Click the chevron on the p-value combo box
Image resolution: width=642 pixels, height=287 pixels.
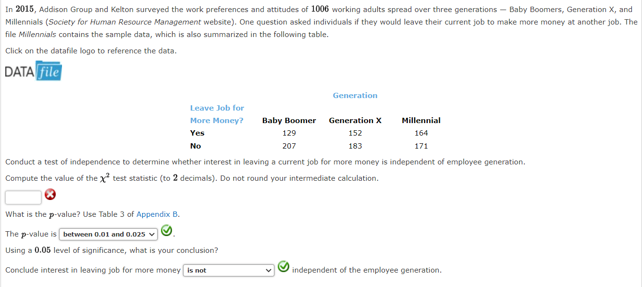151,234
